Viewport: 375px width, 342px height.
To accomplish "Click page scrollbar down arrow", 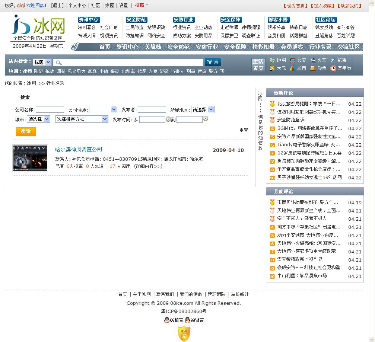I will (372, 339).
